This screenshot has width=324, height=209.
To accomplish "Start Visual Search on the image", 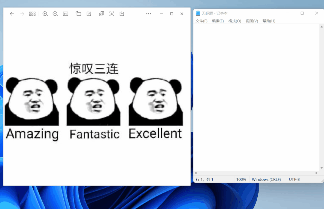I will coord(111,13).
